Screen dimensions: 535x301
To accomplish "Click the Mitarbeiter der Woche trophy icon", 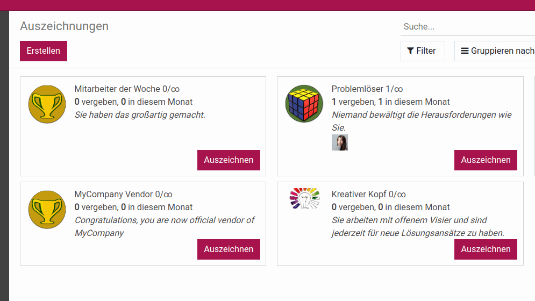I will [47, 104].
